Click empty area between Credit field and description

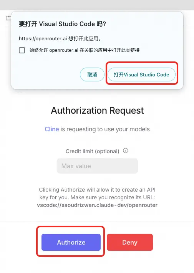point(97,180)
